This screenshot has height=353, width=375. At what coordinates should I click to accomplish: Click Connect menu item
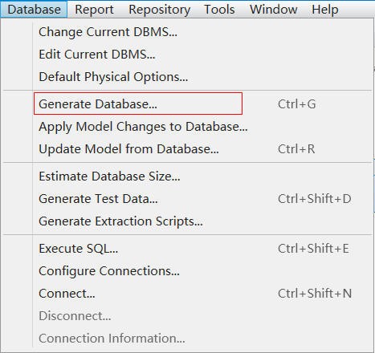pyautogui.click(x=187, y=294)
